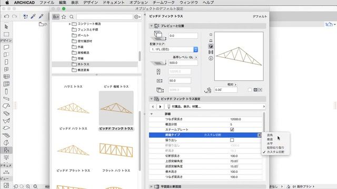Switch preview to 2D plan symbol view
The width and height of the screenshot is (337, 189).
[x=211, y=35]
